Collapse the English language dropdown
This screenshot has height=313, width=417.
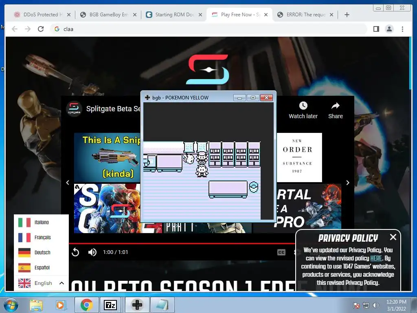pos(41,283)
